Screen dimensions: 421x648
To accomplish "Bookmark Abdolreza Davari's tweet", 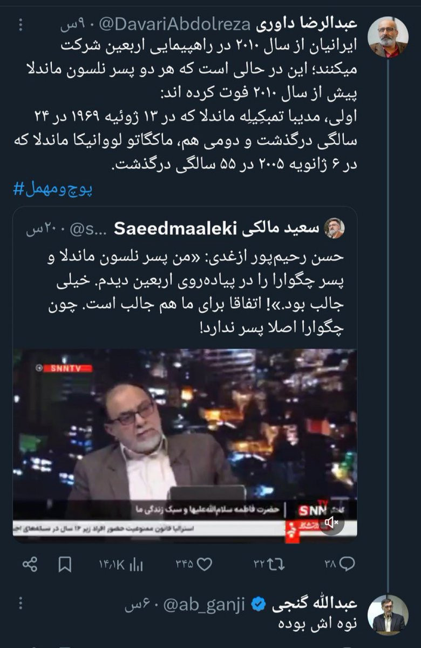I will tap(65, 564).
